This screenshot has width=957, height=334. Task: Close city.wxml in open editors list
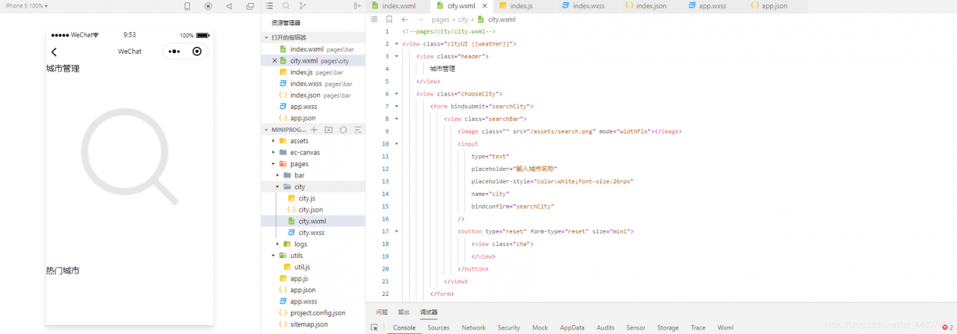coord(274,60)
